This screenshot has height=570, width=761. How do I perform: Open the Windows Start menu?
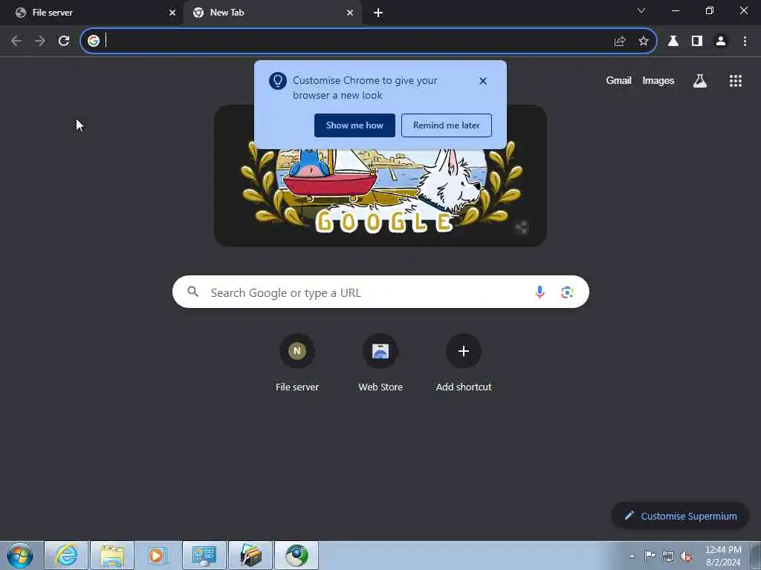[x=20, y=555]
